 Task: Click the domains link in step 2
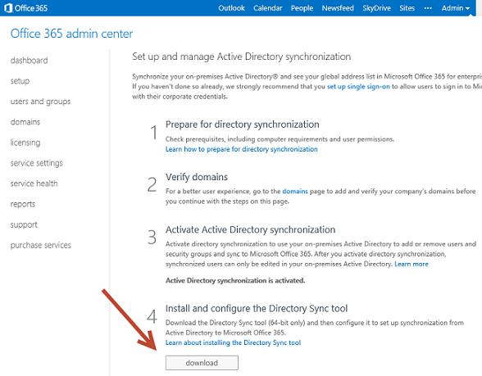coord(295,192)
